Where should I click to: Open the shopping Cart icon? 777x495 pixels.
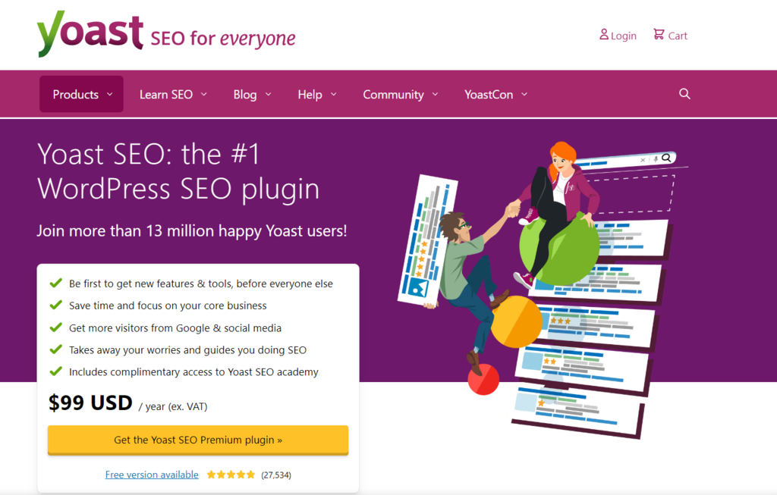659,34
